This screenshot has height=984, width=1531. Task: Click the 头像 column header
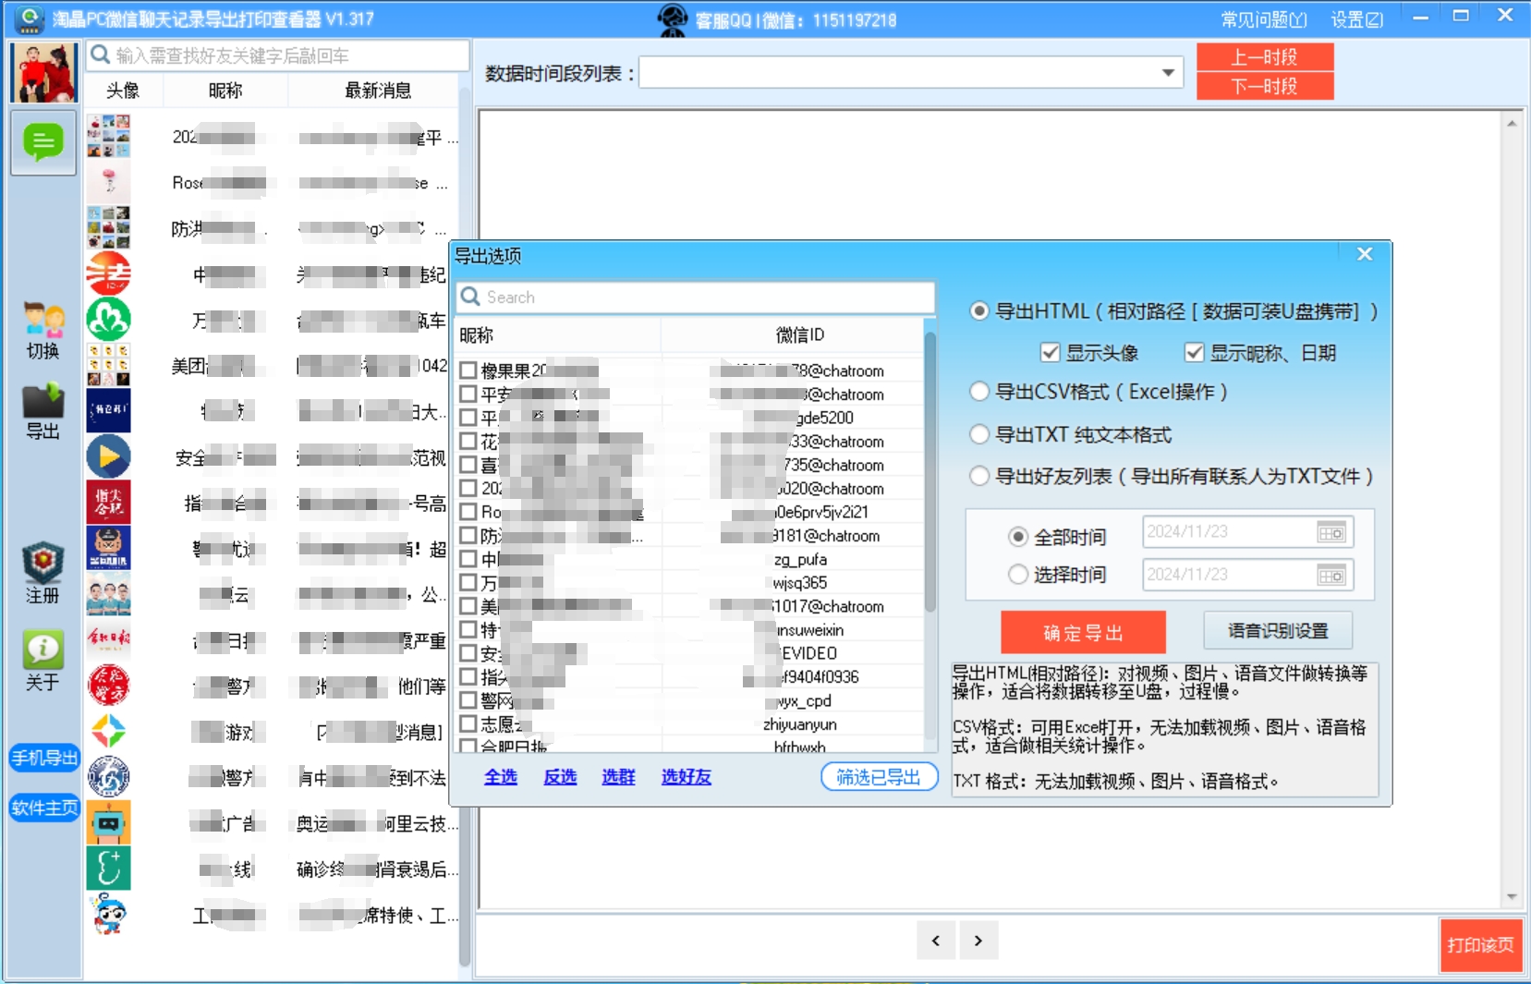pyautogui.click(x=123, y=90)
